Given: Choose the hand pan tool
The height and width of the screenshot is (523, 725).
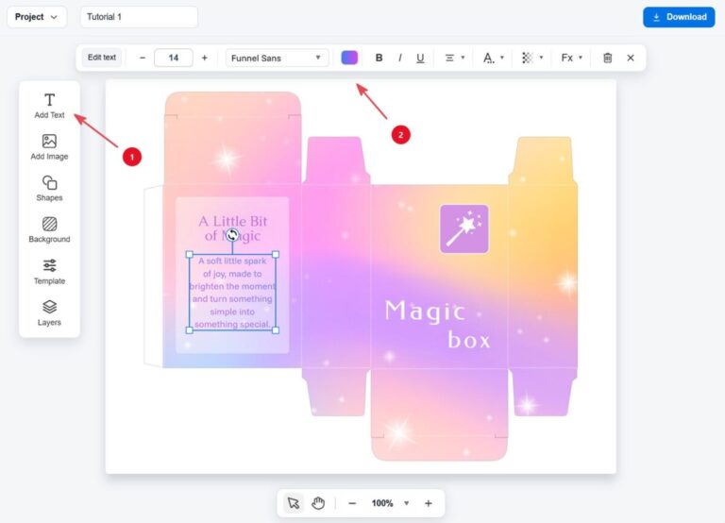Looking at the screenshot, I should point(318,503).
